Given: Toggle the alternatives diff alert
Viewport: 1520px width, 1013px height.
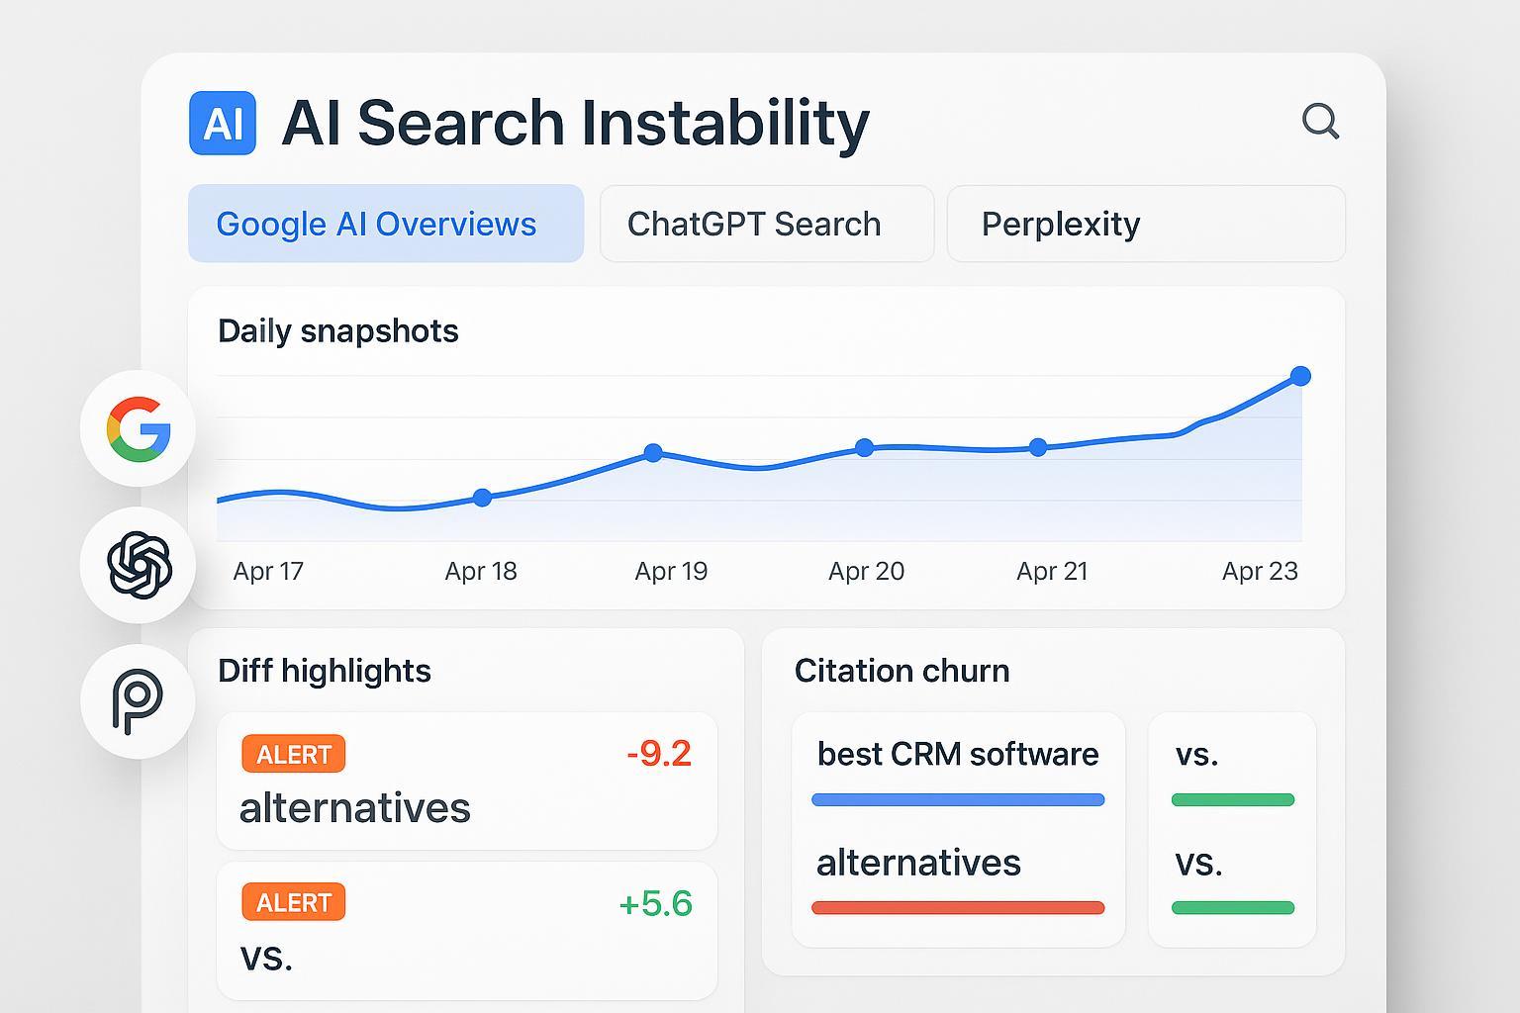Looking at the screenshot, I should click(x=466, y=782).
